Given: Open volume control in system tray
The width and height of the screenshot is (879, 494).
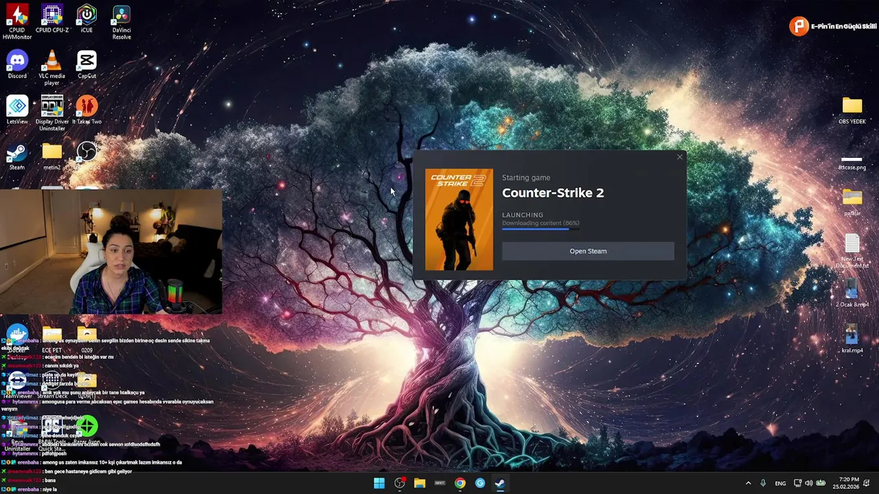Looking at the screenshot, I should coord(808,483).
